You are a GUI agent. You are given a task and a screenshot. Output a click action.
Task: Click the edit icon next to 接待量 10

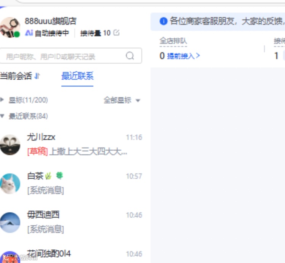tap(116, 33)
